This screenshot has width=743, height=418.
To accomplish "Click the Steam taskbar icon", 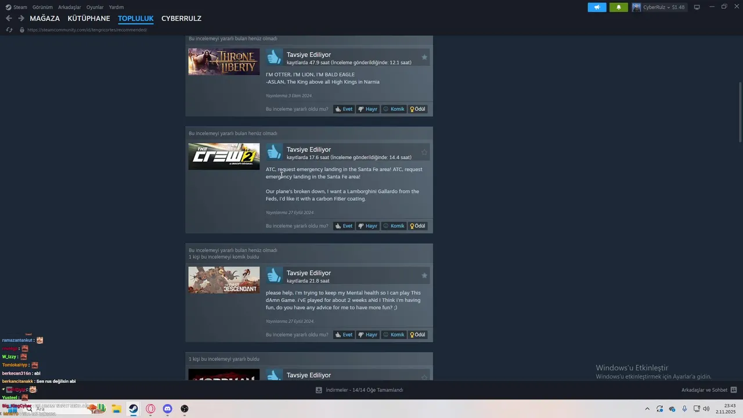I will (134, 409).
